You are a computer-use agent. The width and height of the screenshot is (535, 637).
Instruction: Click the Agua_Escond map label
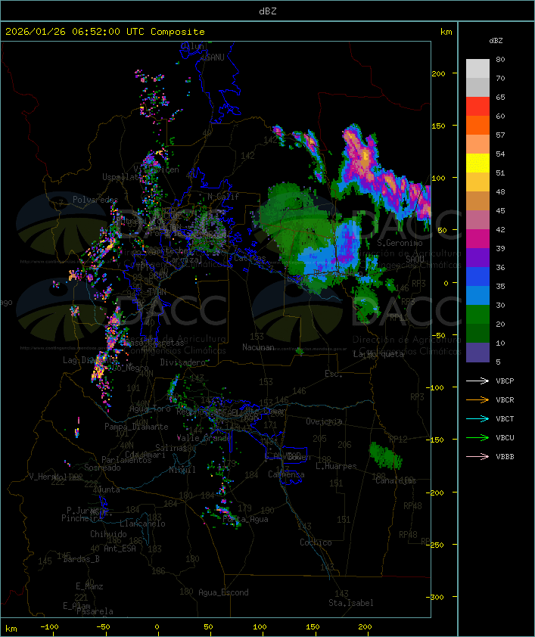tap(223, 592)
